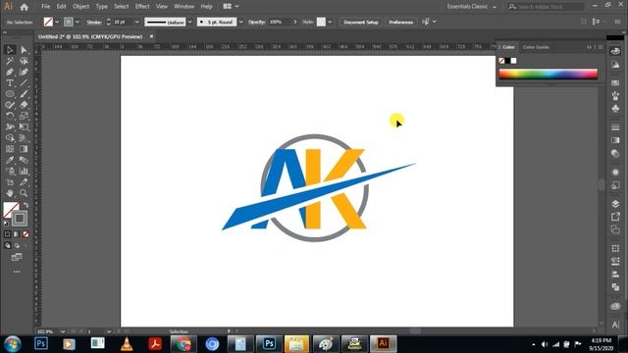Select the Hand tool
Screen dimensions: 628x353
pos(10,193)
